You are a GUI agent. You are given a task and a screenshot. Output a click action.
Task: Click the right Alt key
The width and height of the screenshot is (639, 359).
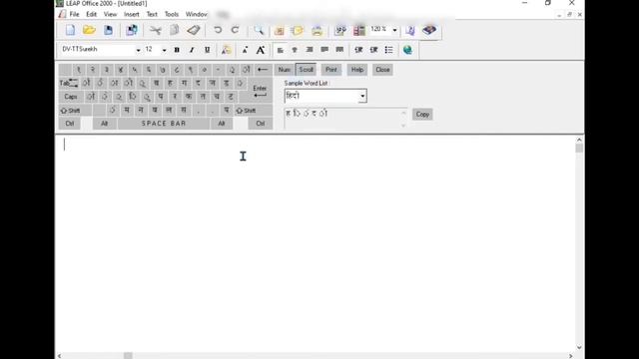[x=222, y=124]
